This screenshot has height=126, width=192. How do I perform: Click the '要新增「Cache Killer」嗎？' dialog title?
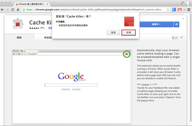[73, 16]
